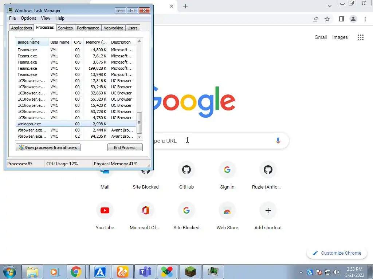Open Site Blocked tile beside GitHub
373x279 pixels.
146,180
